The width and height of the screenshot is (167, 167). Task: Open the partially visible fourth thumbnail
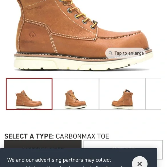coord(153,94)
